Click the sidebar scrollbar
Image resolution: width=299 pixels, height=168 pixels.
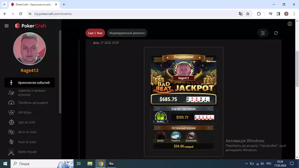[60, 72]
